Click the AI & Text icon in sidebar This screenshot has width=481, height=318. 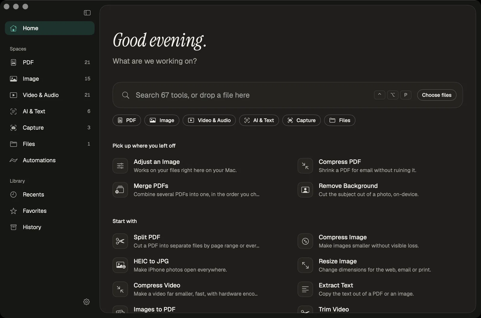point(14,112)
